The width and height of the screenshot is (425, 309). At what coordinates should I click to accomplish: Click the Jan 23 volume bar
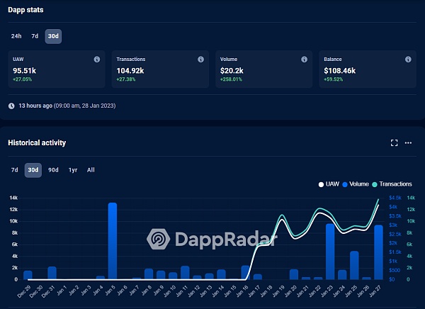tap(330, 252)
